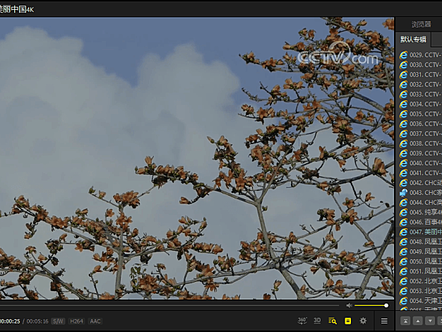This screenshot has width=442, height=332.
Task: Play playlist entry 0029. CCTV
Action: pos(420,55)
